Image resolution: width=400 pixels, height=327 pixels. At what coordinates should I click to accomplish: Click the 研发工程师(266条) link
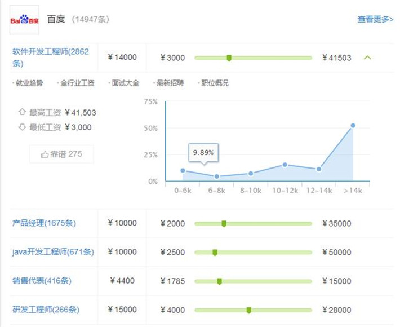point(46,310)
